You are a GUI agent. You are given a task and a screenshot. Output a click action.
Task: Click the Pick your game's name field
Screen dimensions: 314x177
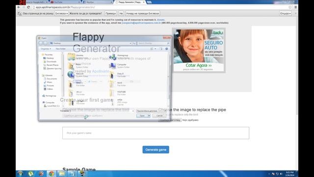(156, 133)
